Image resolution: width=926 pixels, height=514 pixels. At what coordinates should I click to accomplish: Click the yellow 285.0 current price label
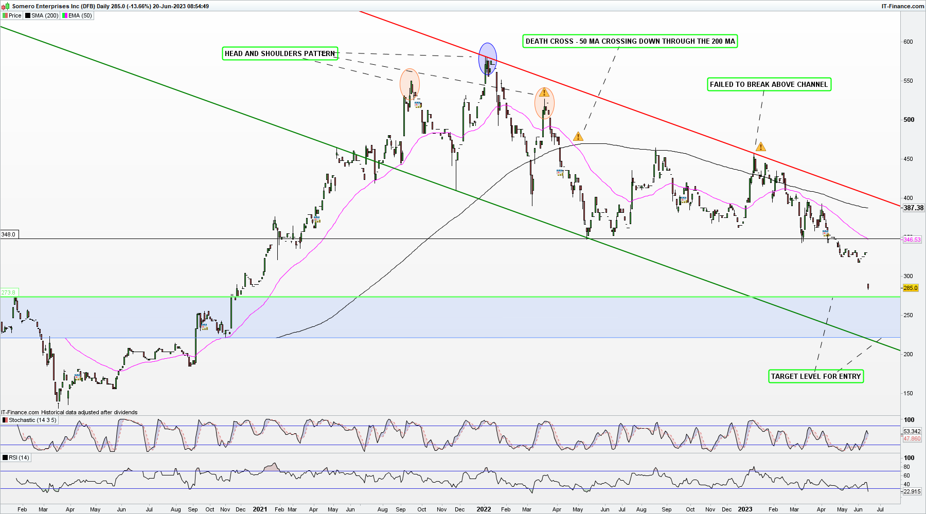pyautogui.click(x=911, y=288)
